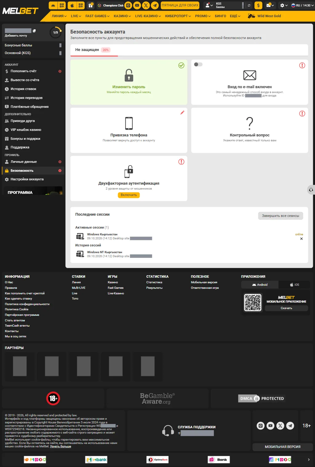The image size is (315, 467).
Task: Click the two-factor authentication phone-lock icon
Action: pyautogui.click(x=129, y=171)
